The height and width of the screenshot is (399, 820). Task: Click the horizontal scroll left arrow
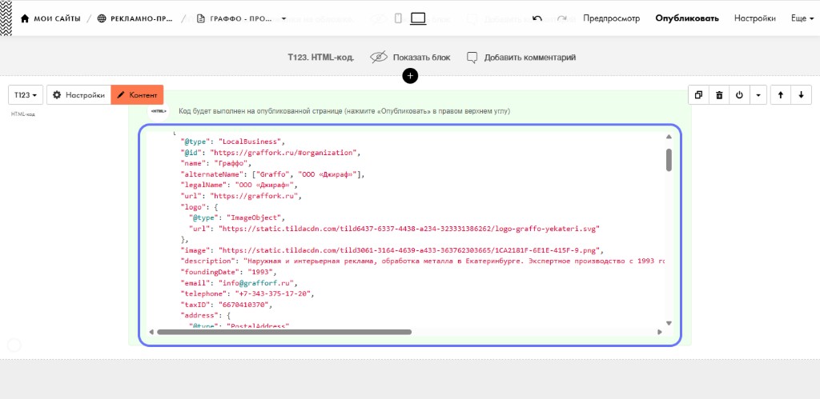tap(151, 332)
